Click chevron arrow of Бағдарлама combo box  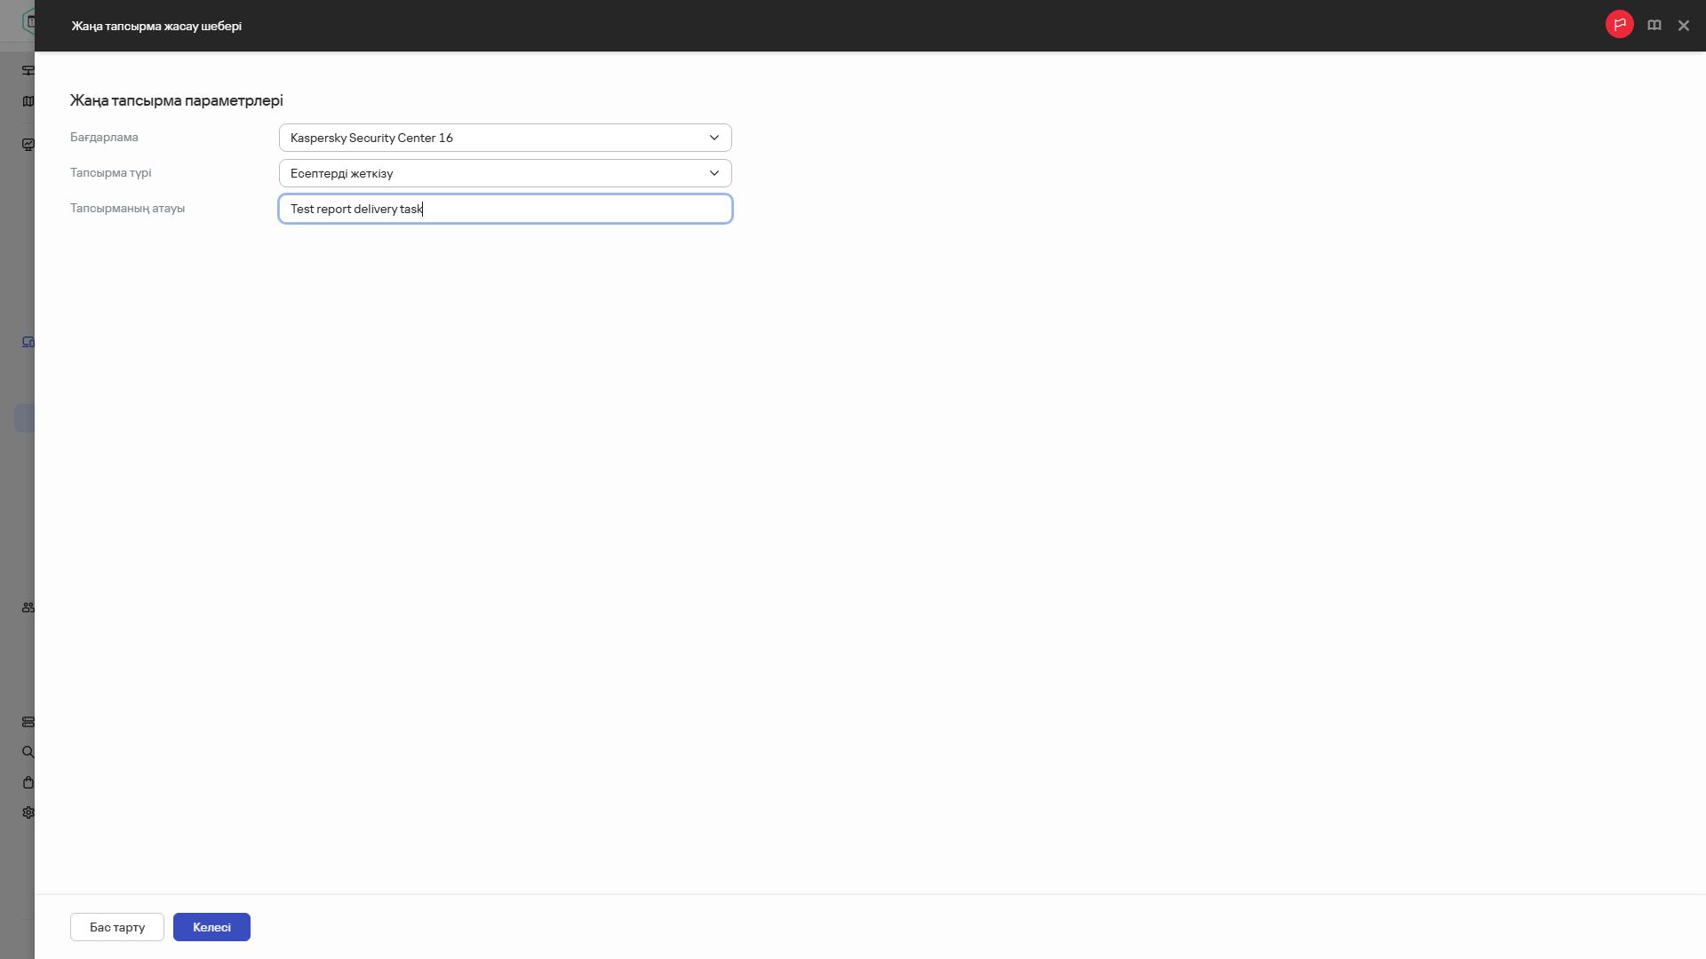713,138
